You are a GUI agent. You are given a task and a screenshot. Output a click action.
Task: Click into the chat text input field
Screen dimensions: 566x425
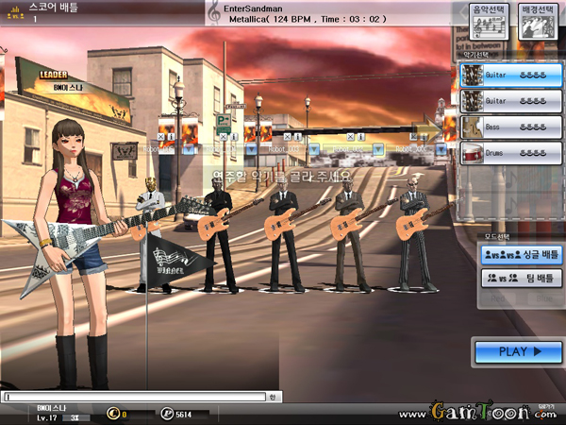[132, 397]
